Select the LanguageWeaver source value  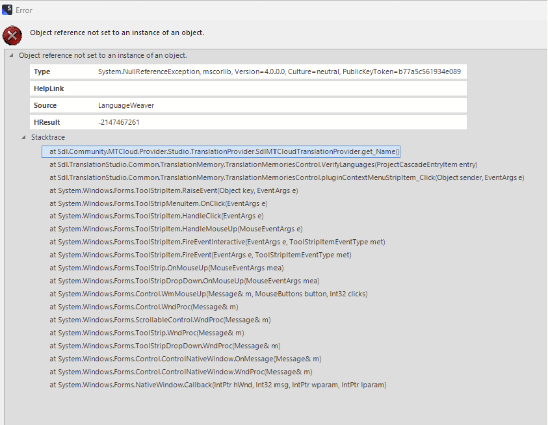(x=126, y=105)
